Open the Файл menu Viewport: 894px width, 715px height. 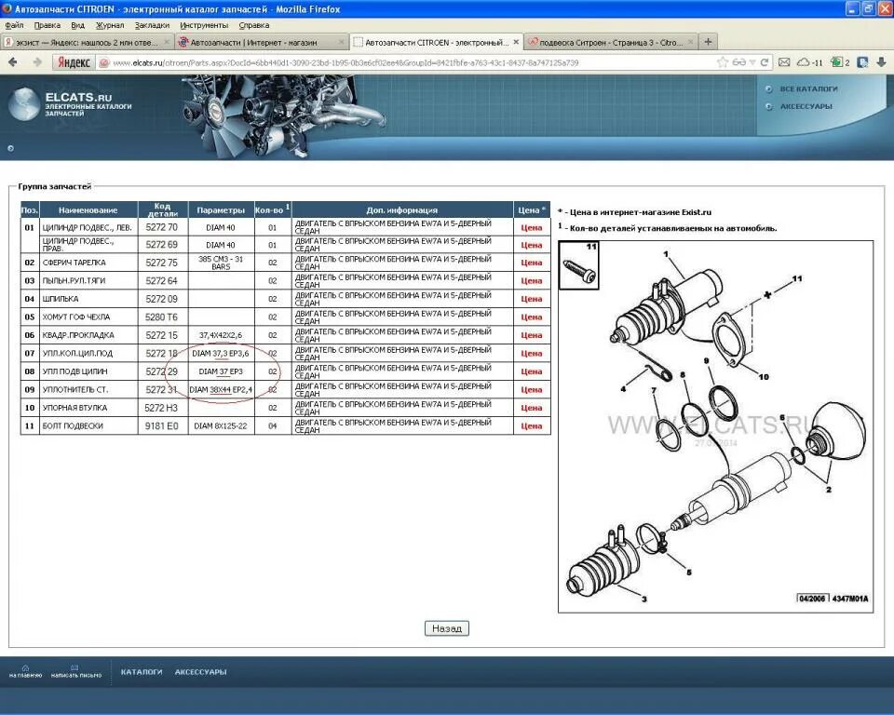click(14, 25)
